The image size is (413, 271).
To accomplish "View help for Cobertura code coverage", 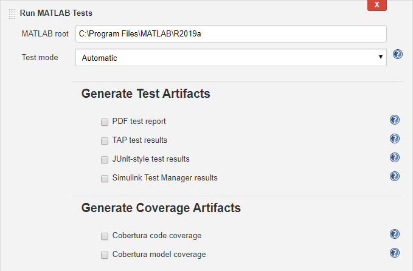I will pyautogui.click(x=394, y=235).
